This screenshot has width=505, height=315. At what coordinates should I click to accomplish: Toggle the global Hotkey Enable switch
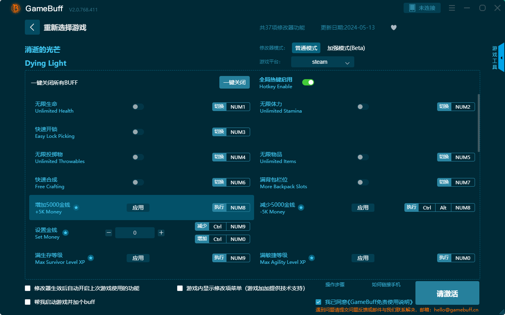point(308,82)
